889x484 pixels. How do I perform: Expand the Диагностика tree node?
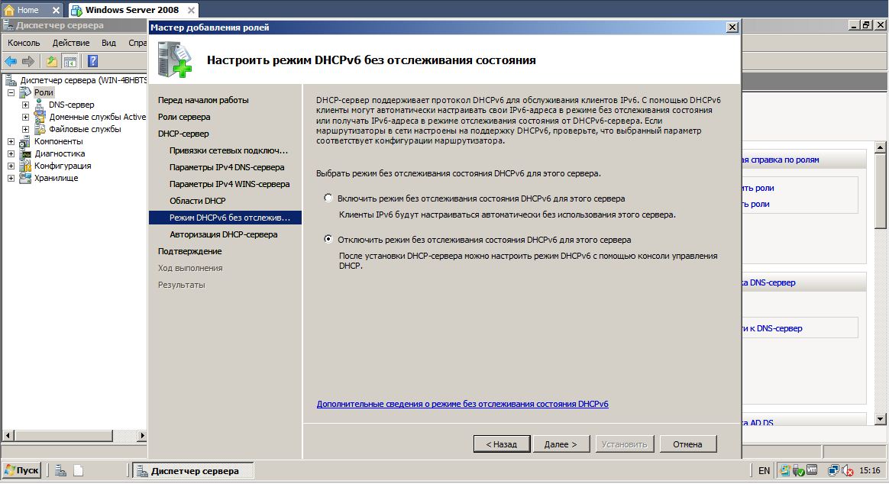(11, 153)
